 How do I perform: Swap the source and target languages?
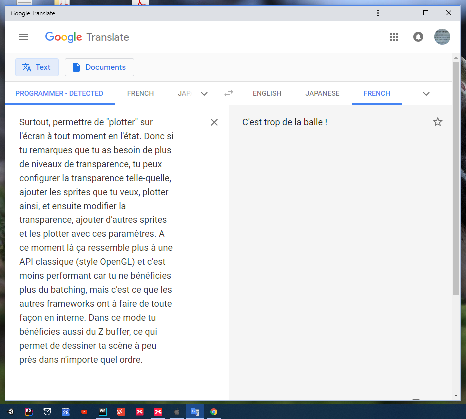[x=229, y=93]
